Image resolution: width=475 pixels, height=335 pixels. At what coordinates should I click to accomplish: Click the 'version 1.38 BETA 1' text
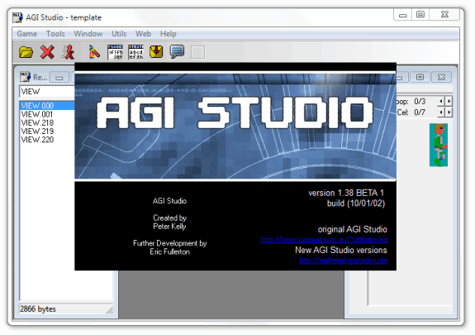[x=346, y=193]
